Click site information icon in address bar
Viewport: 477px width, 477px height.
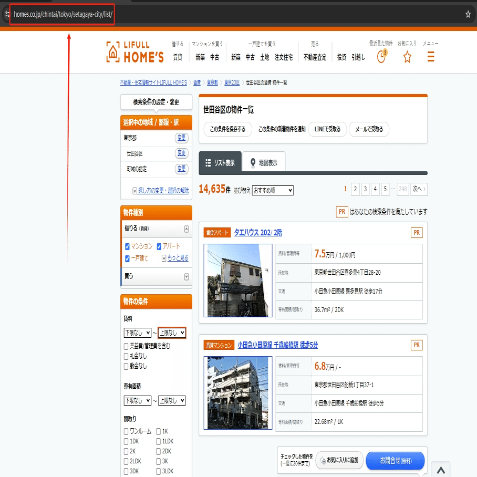pyautogui.click(x=7, y=14)
